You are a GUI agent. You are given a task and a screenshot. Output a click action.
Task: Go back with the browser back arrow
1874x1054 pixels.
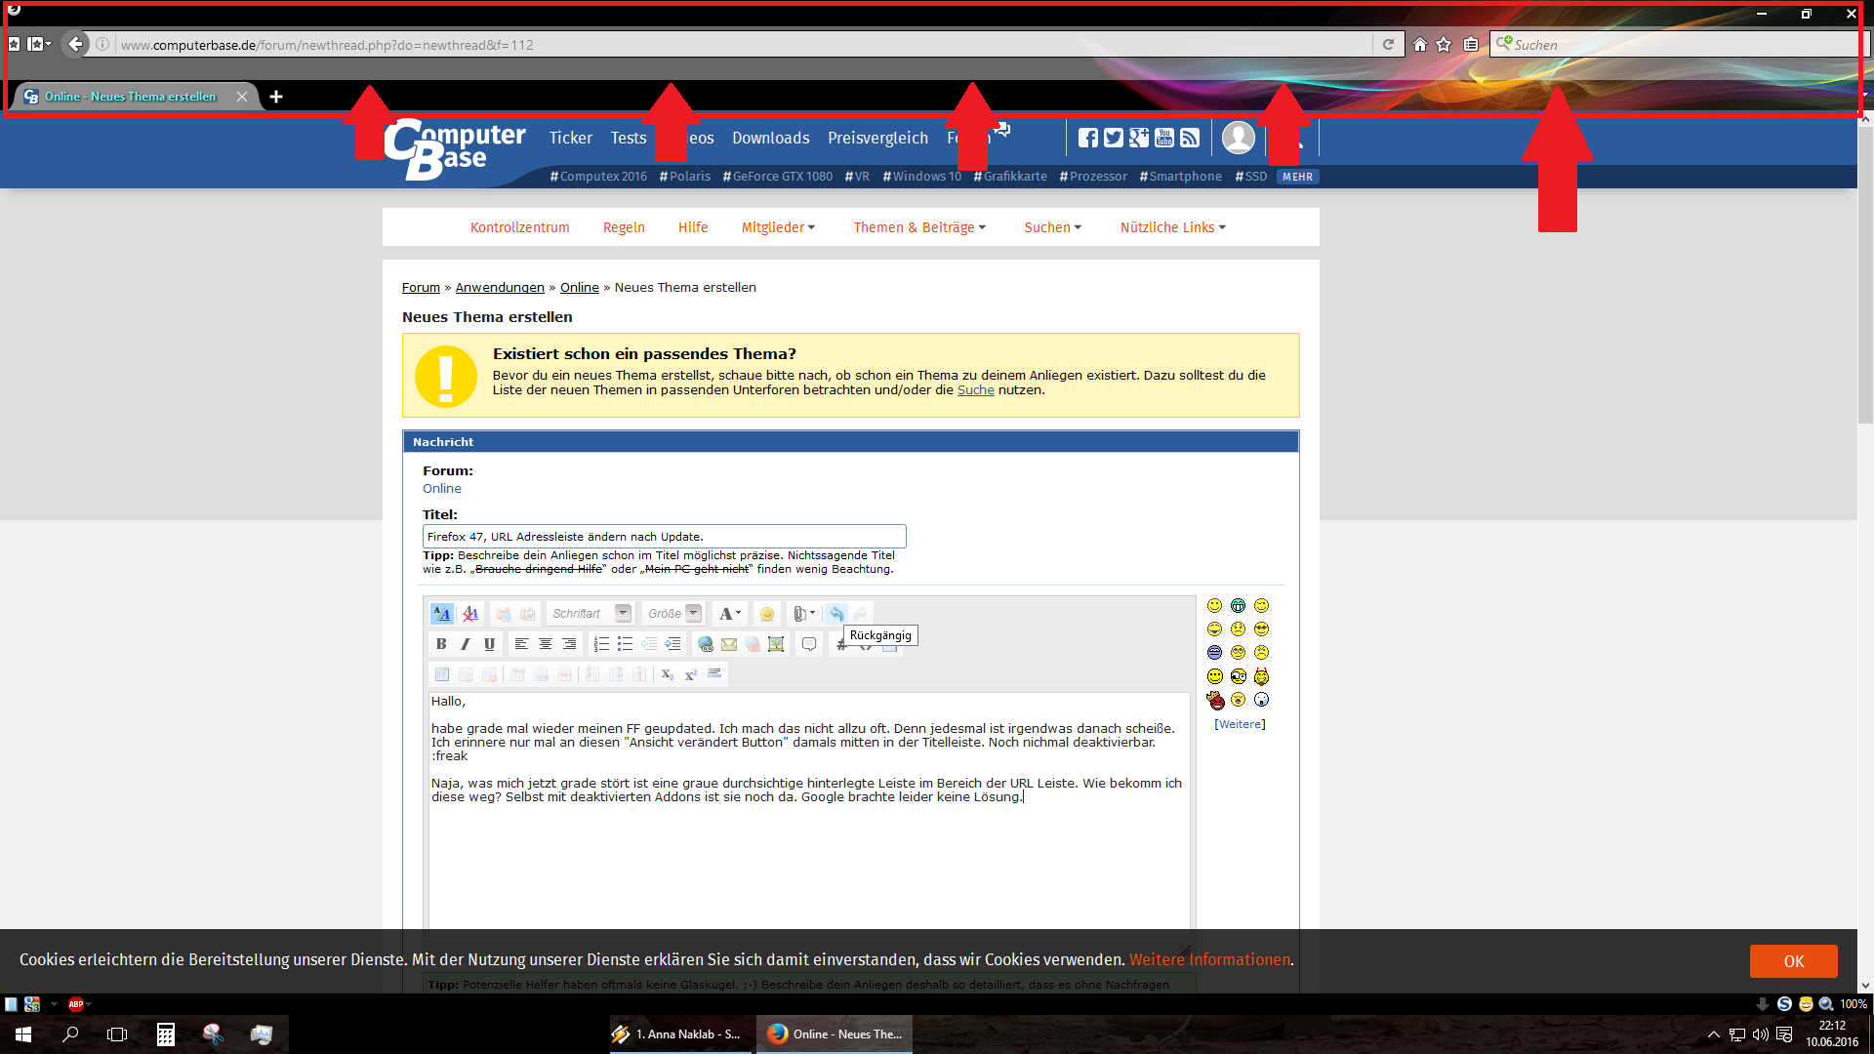(x=75, y=44)
